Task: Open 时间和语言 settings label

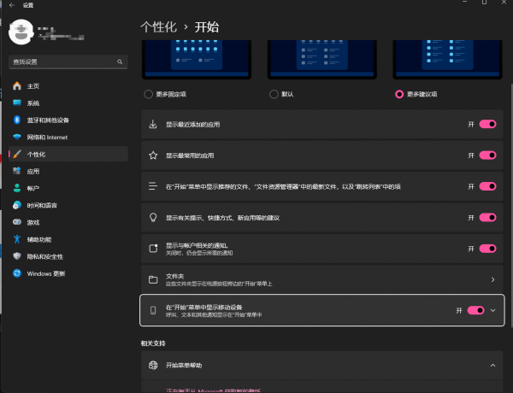Action: pyautogui.click(x=42, y=205)
